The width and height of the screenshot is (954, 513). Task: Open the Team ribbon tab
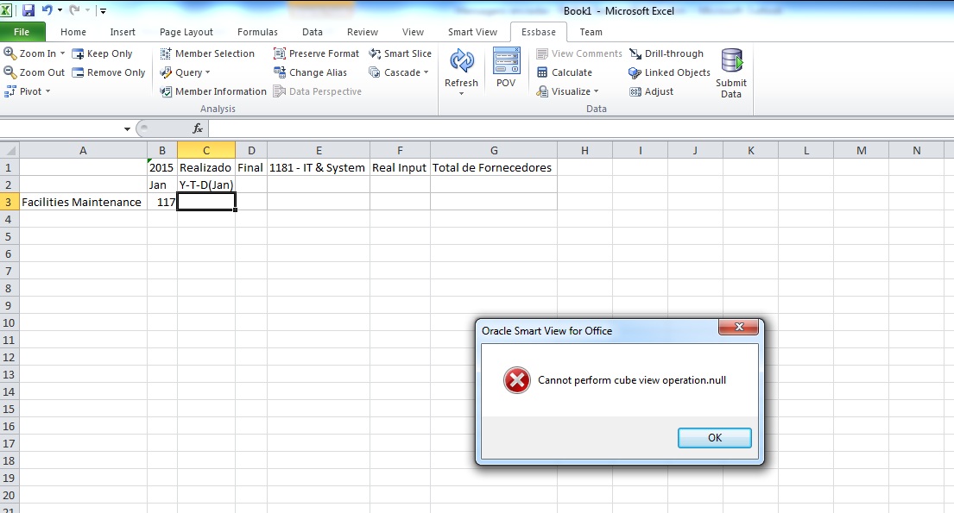pyautogui.click(x=591, y=31)
